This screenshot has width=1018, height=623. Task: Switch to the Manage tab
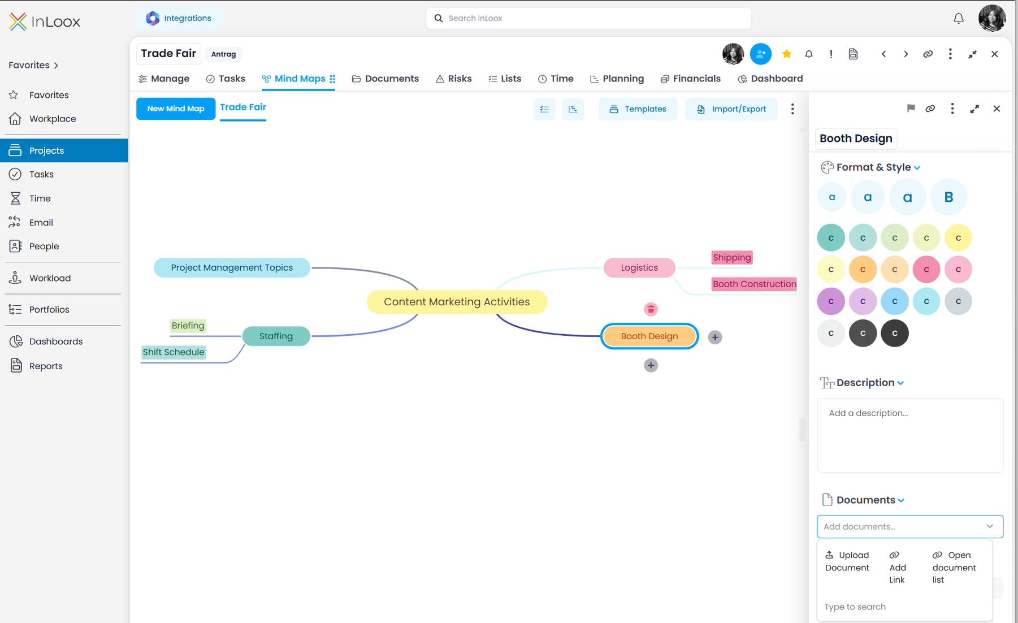tap(164, 79)
